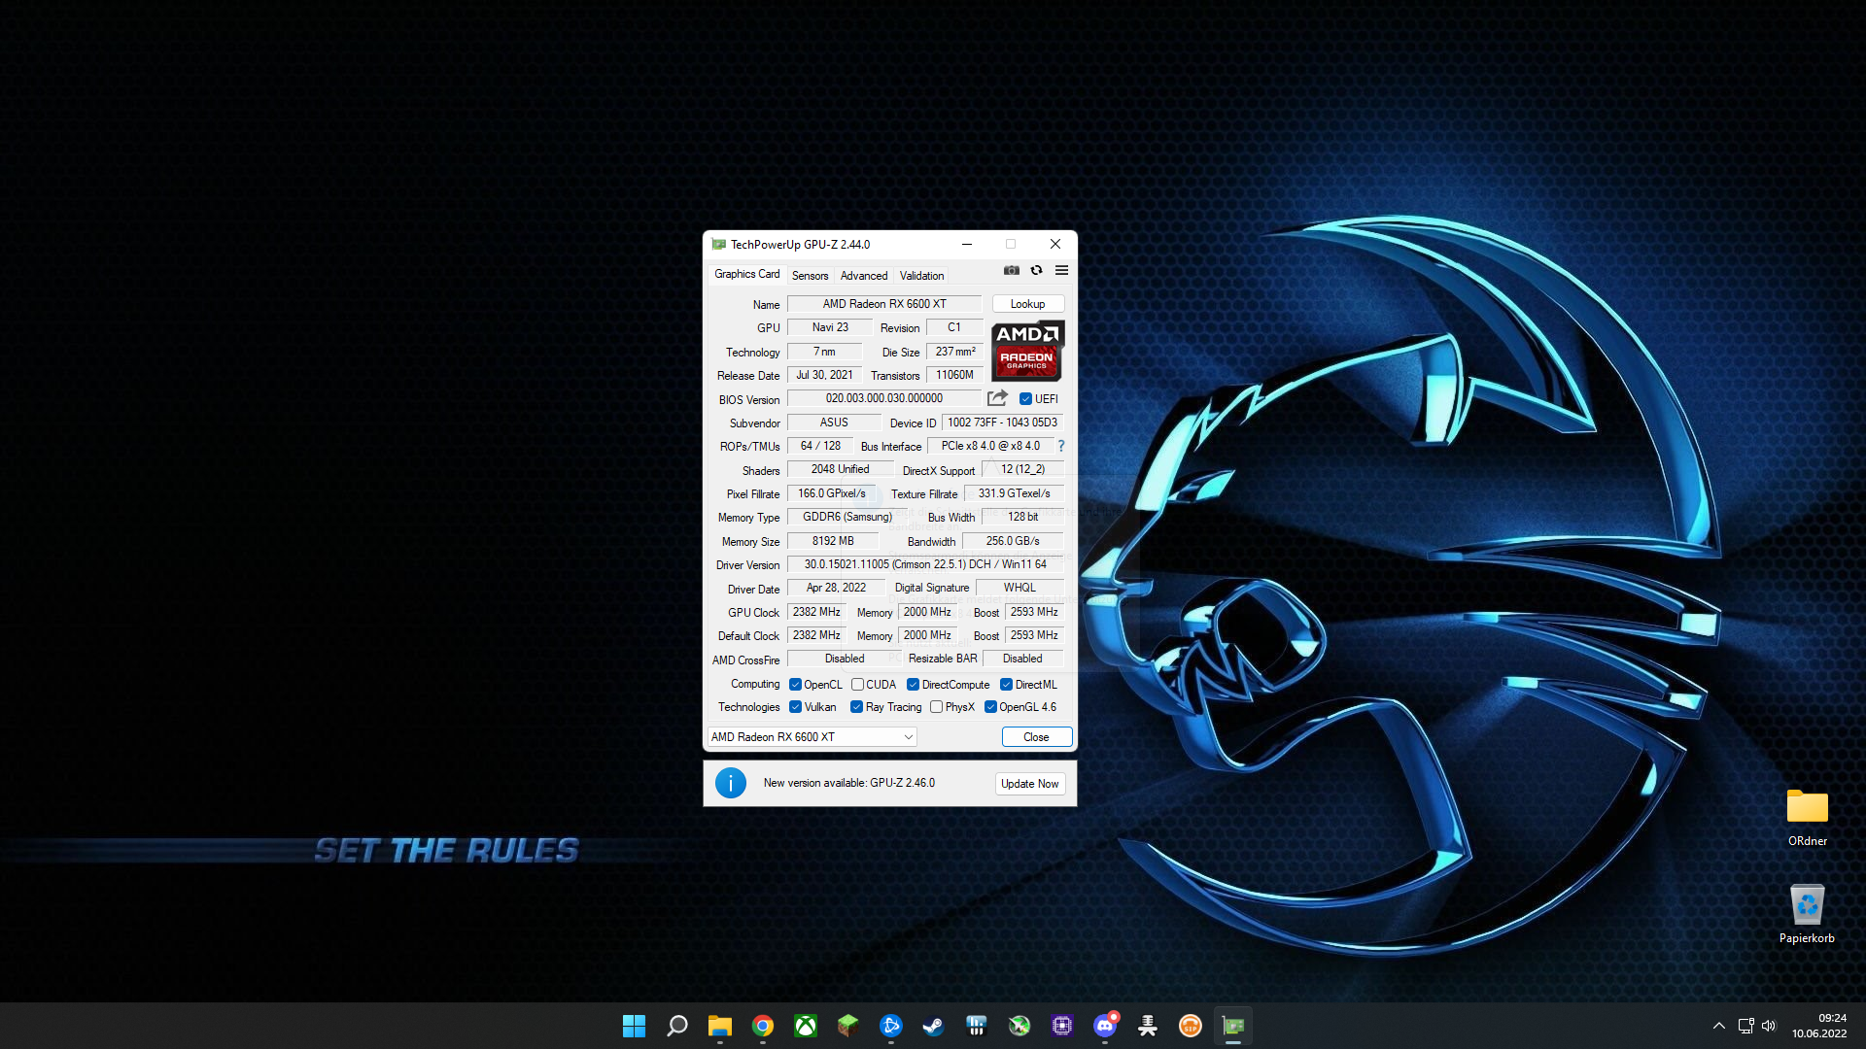Toggle the PhysX checkbox
Viewport: 1866px width, 1049px height.
[936, 707]
